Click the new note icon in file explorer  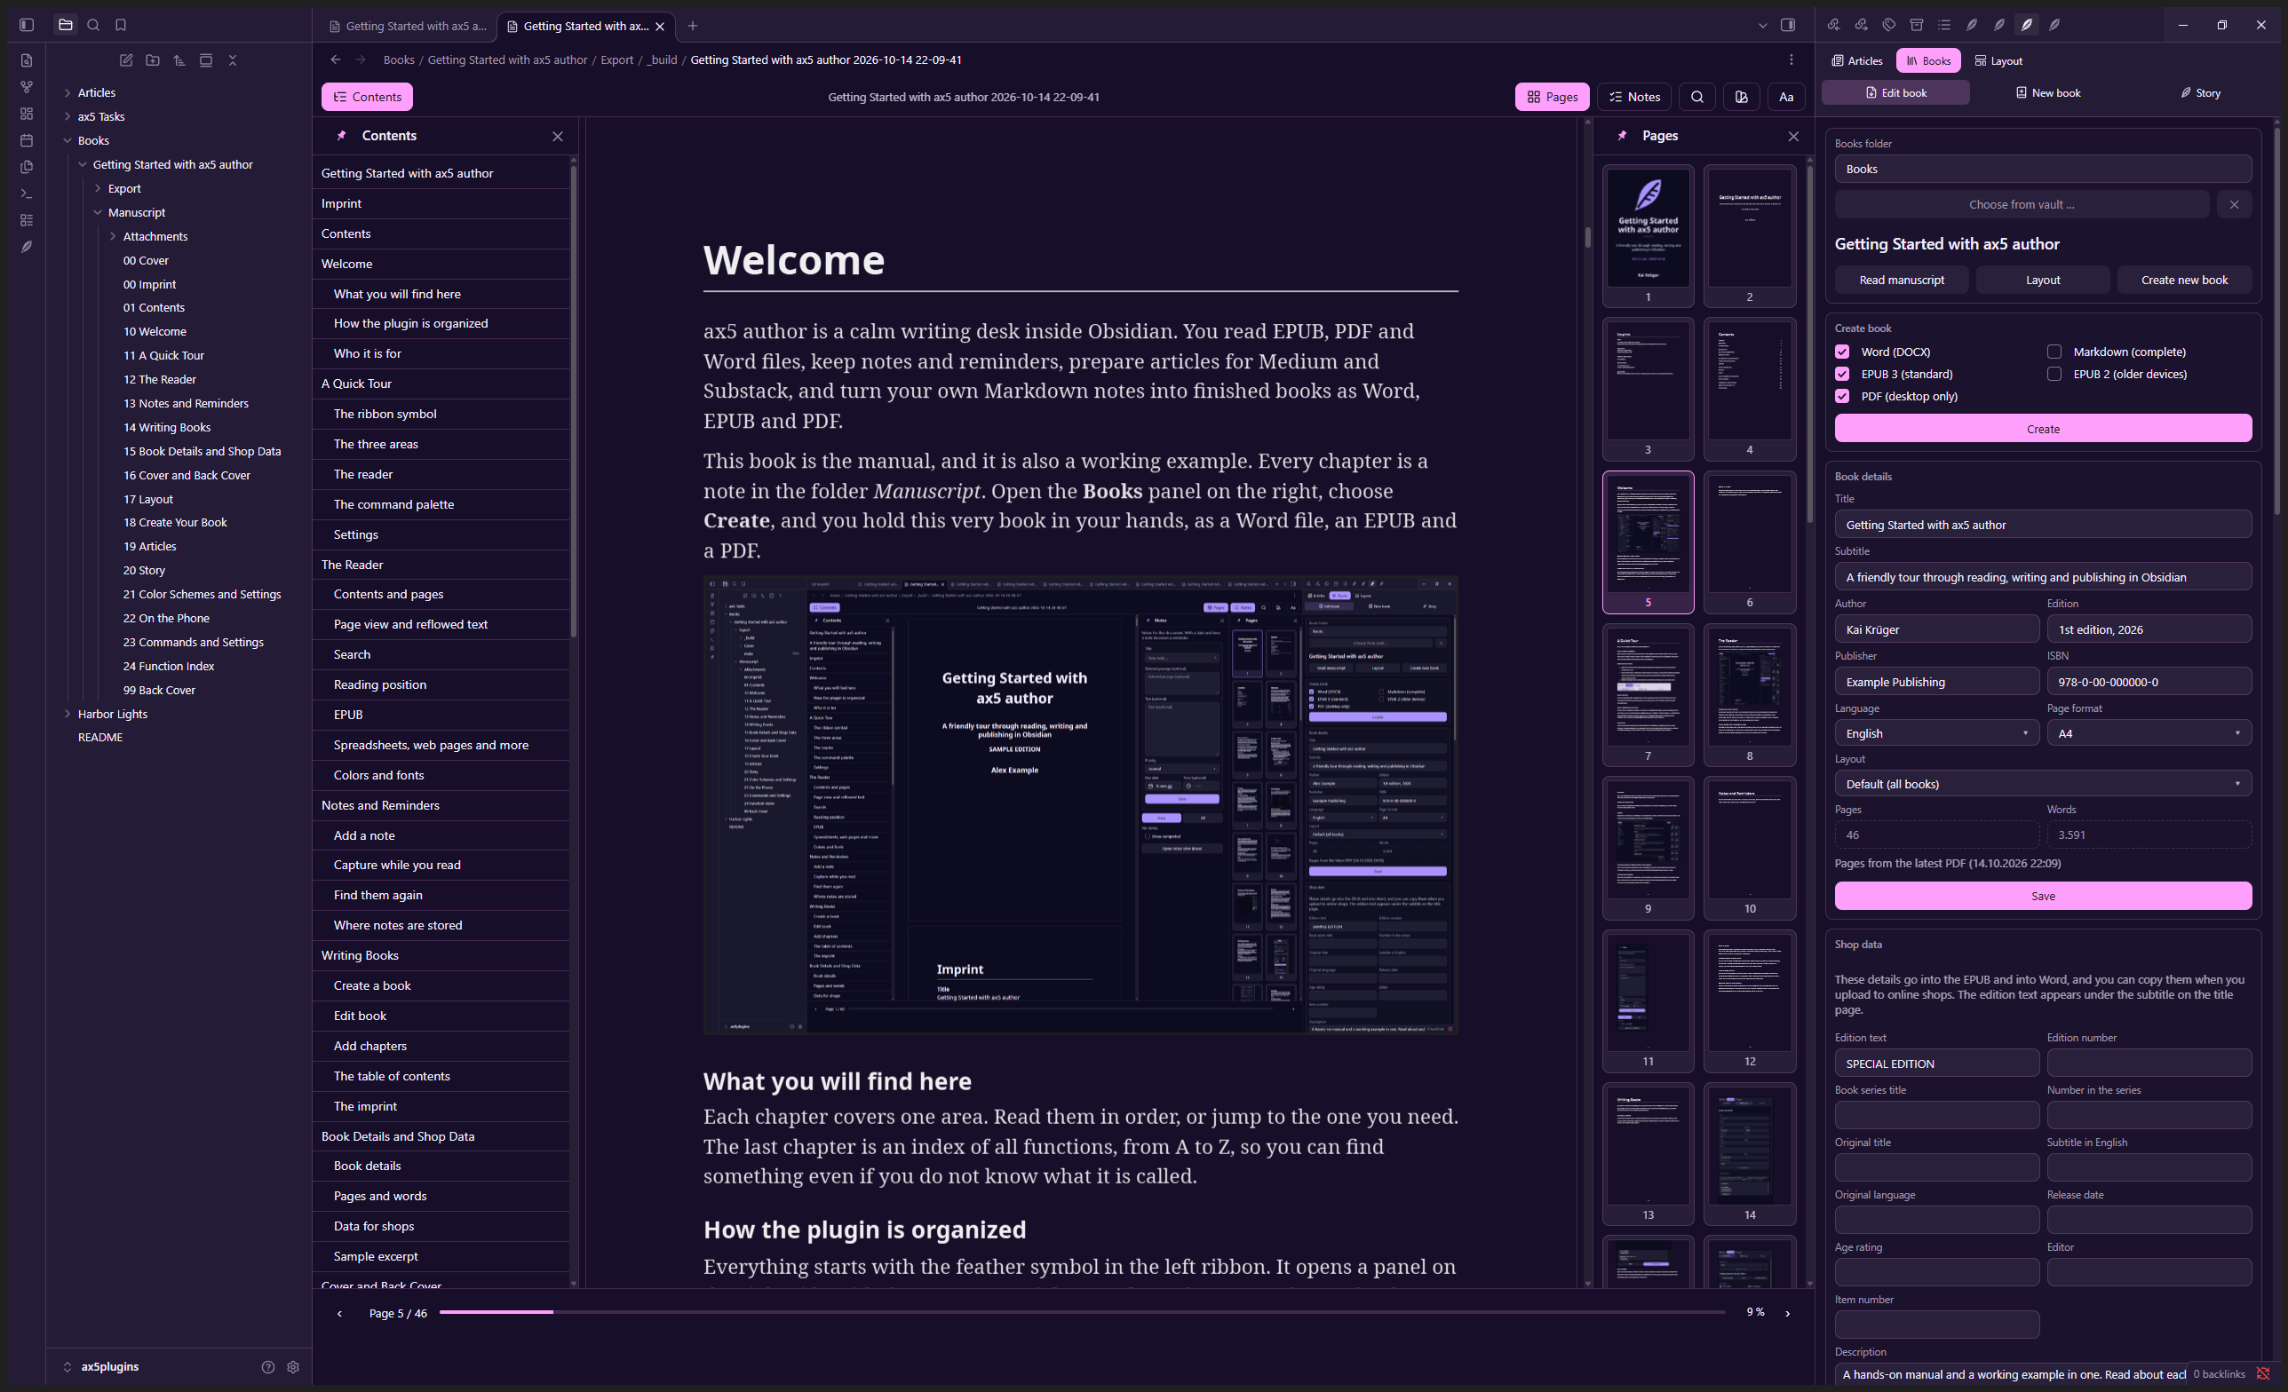(126, 60)
